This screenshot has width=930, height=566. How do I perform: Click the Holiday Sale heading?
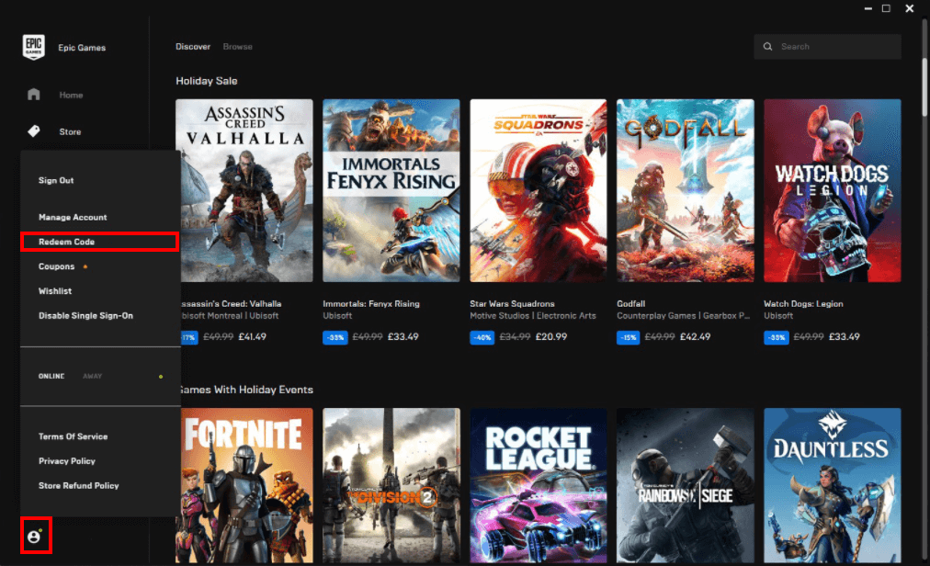tap(207, 81)
